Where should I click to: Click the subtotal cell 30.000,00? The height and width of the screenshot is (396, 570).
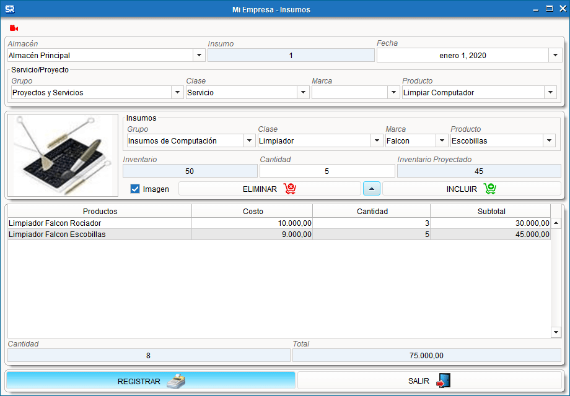pyautogui.click(x=491, y=223)
